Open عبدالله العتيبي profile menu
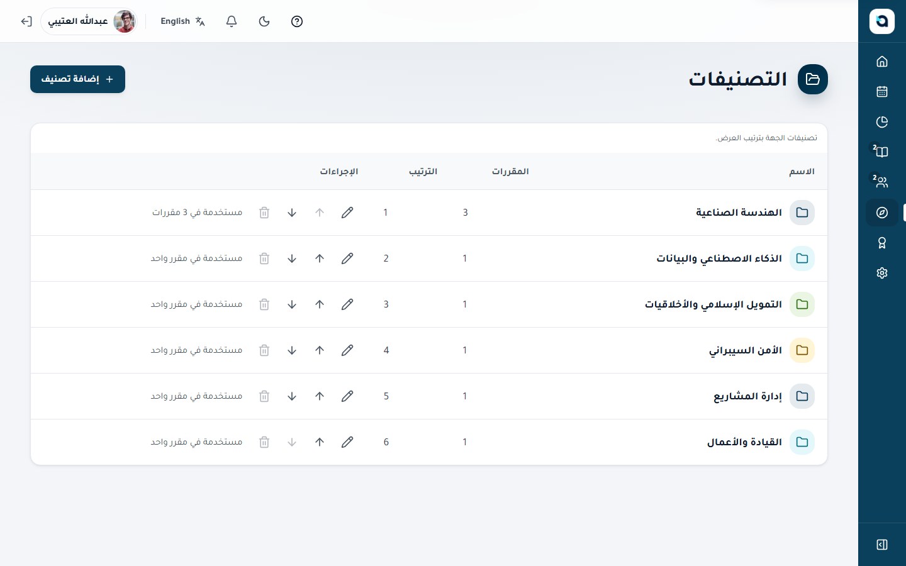 click(x=89, y=21)
